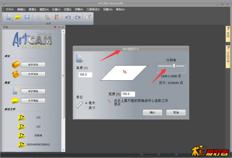Open the 浮雕(R) menu
232x158 pixels.
79,10
